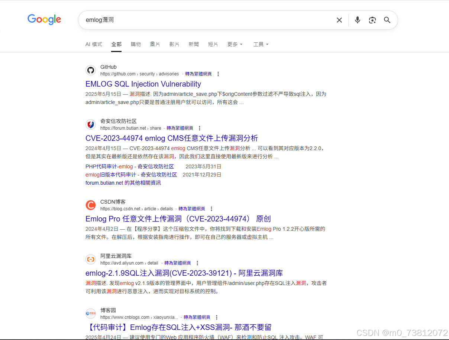Click the avd.aliyun.com detail URL
The width and height of the screenshot is (449, 340).
click(x=129, y=263)
